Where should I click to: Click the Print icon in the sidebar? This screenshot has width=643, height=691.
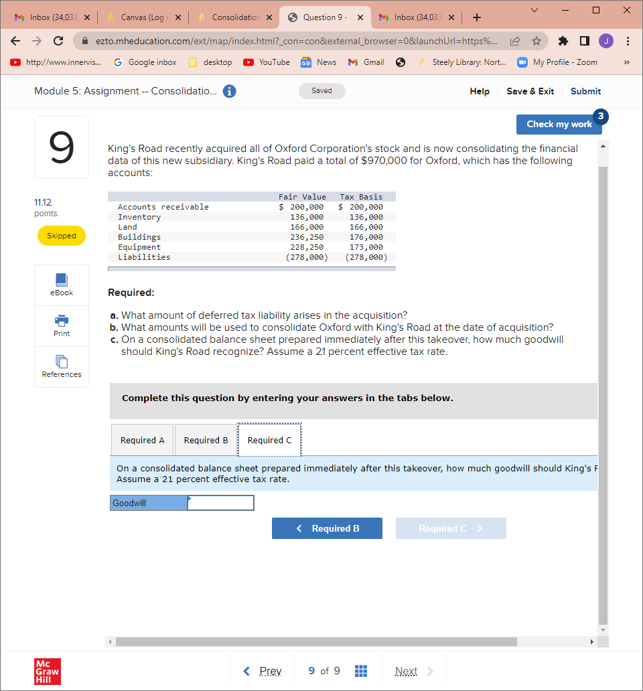click(x=61, y=326)
